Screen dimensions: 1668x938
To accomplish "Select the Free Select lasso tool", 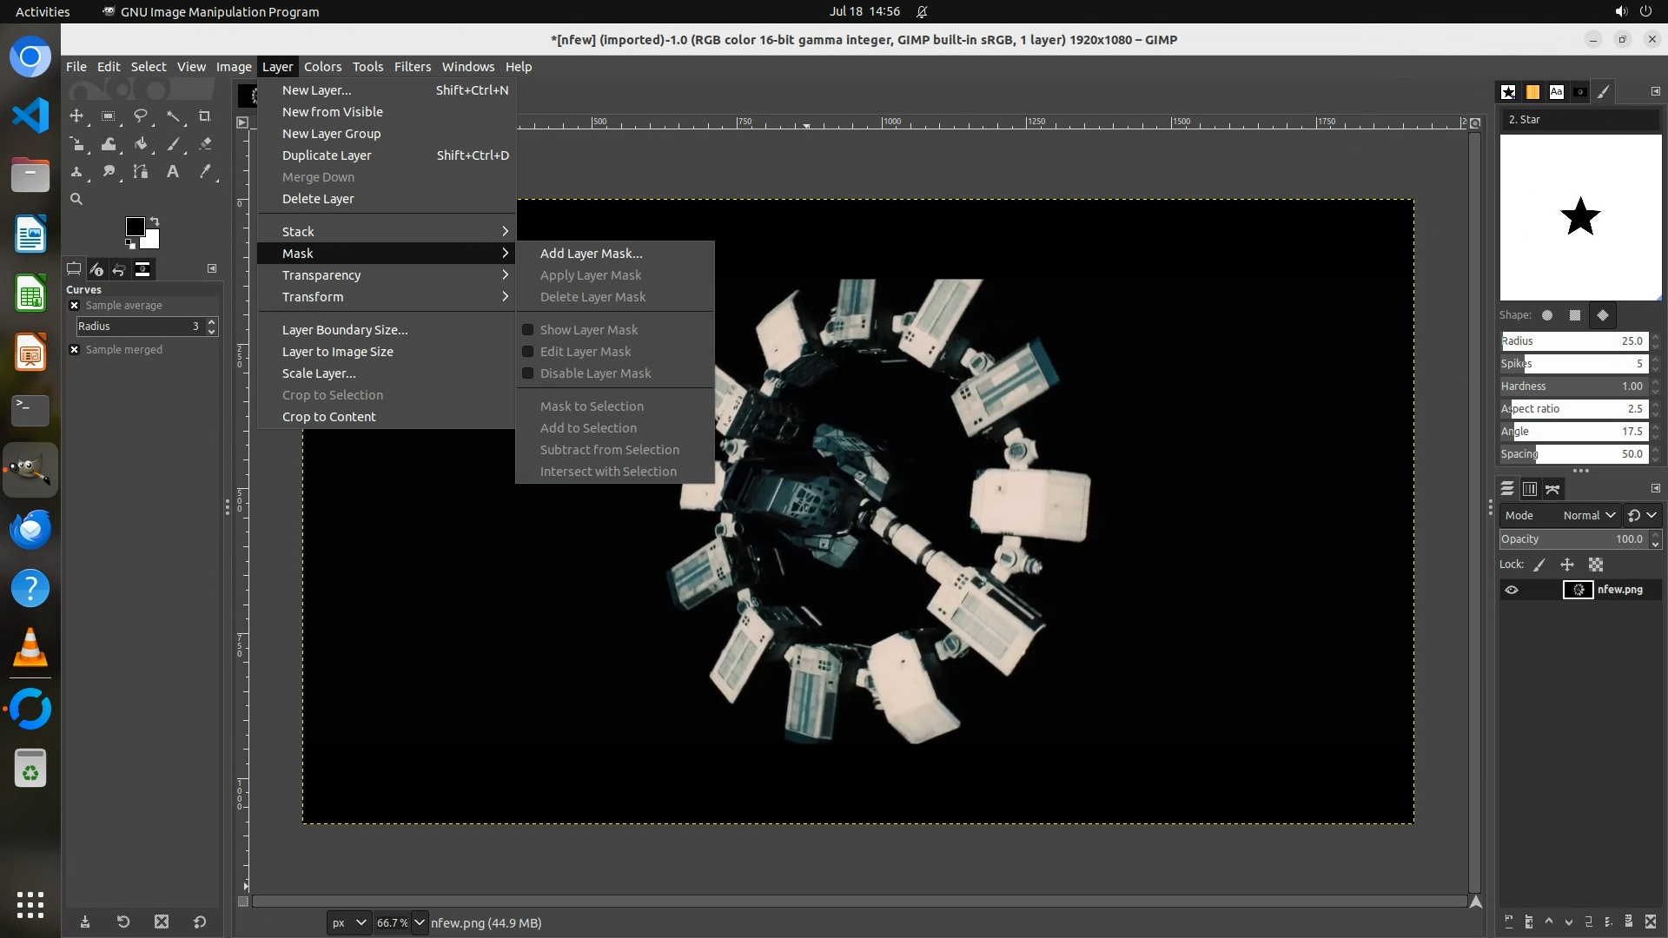I will click(x=140, y=116).
